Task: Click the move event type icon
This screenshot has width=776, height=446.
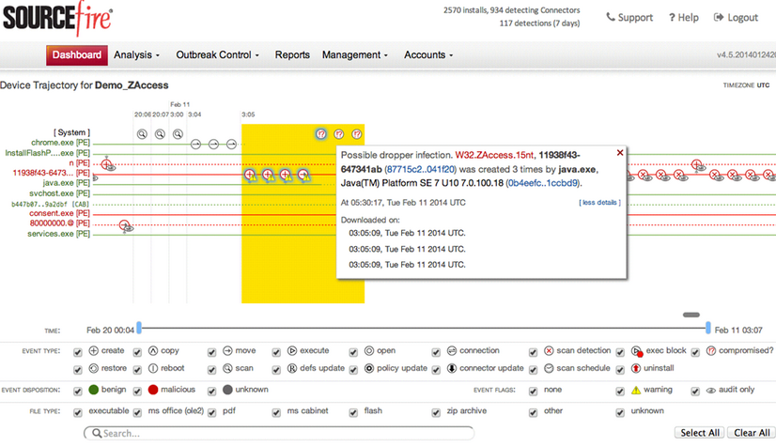Action: [x=227, y=350]
